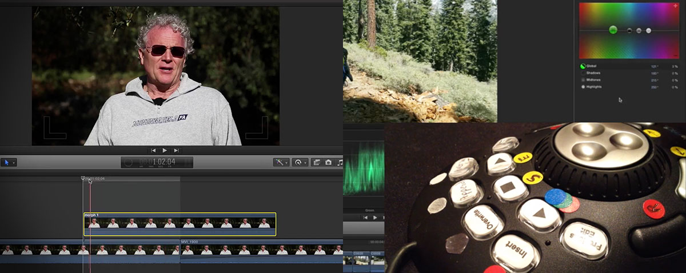Viewport: 686px width, 273px height.
Task: Open the Retime speed menu
Action: pos(300,162)
